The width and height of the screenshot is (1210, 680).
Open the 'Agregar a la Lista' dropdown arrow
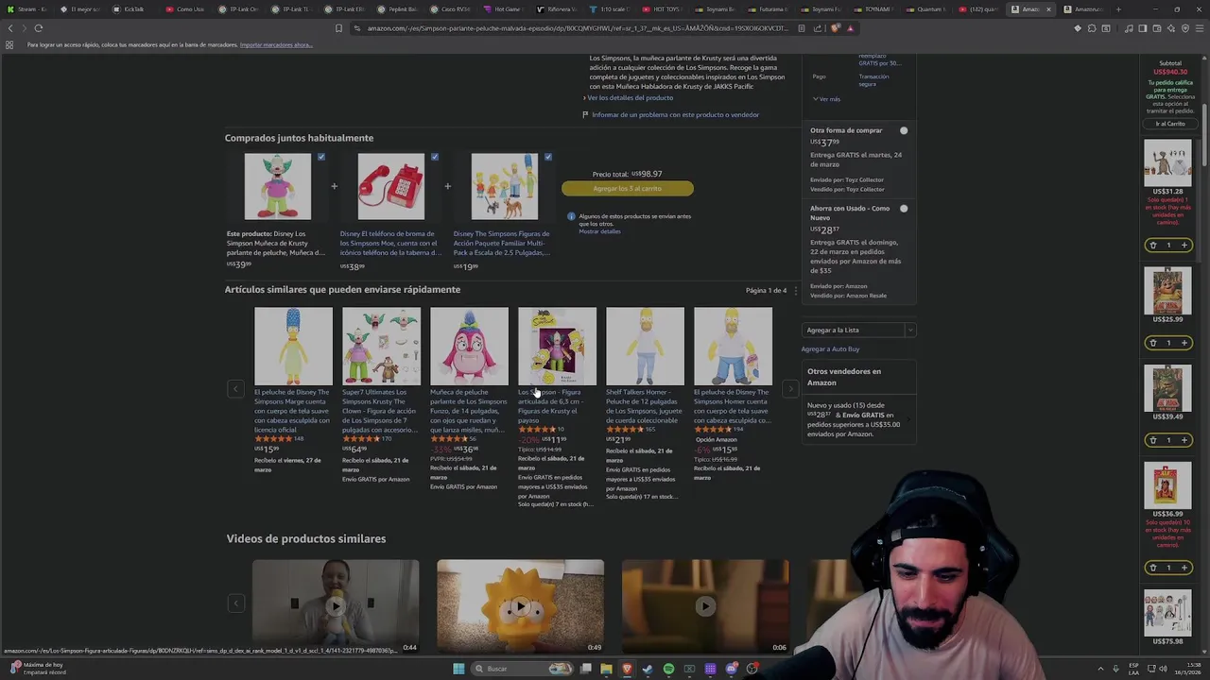click(x=909, y=331)
